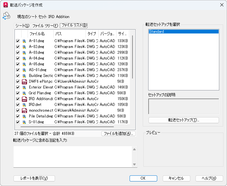This screenshot has width=227, height=186.
Task: Uncheck the Pile Detail.dwg checkbox
Action: (x=18, y=116)
